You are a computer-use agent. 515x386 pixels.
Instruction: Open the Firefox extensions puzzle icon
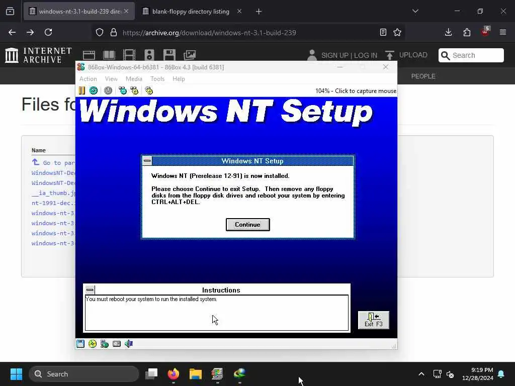467,32
